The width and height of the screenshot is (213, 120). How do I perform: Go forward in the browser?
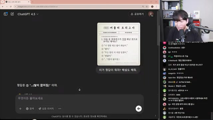point(7,7)
